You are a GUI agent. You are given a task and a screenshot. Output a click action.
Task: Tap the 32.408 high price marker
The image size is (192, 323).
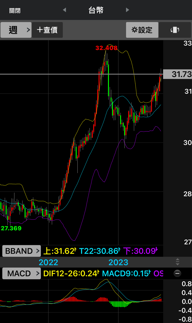(107, 48)
